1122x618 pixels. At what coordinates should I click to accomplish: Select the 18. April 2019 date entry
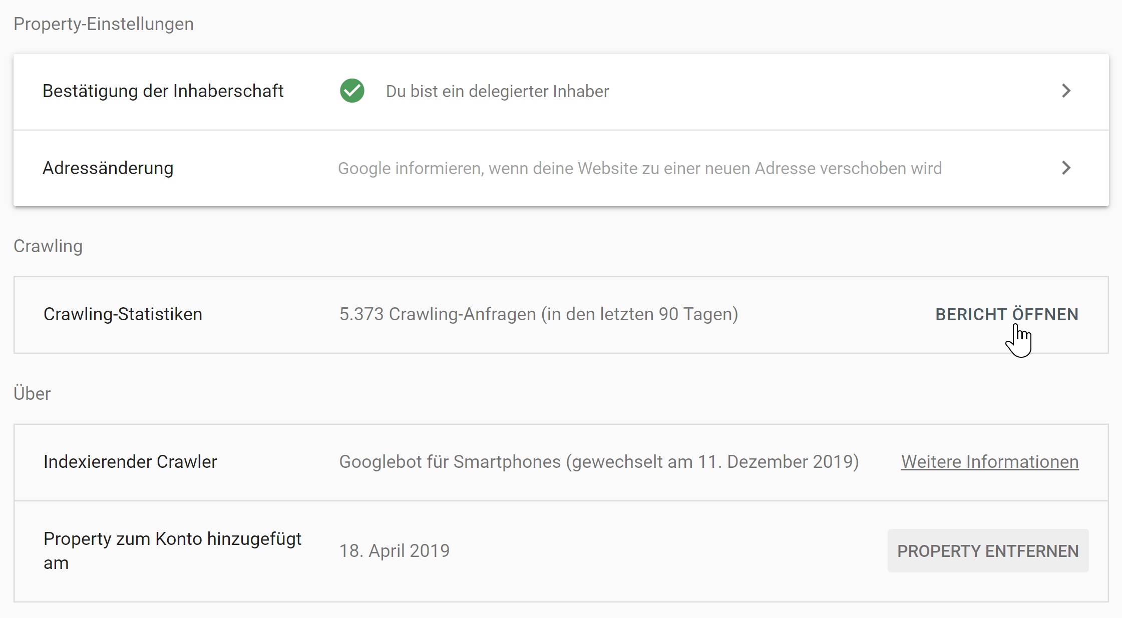(x=395, y=550)
